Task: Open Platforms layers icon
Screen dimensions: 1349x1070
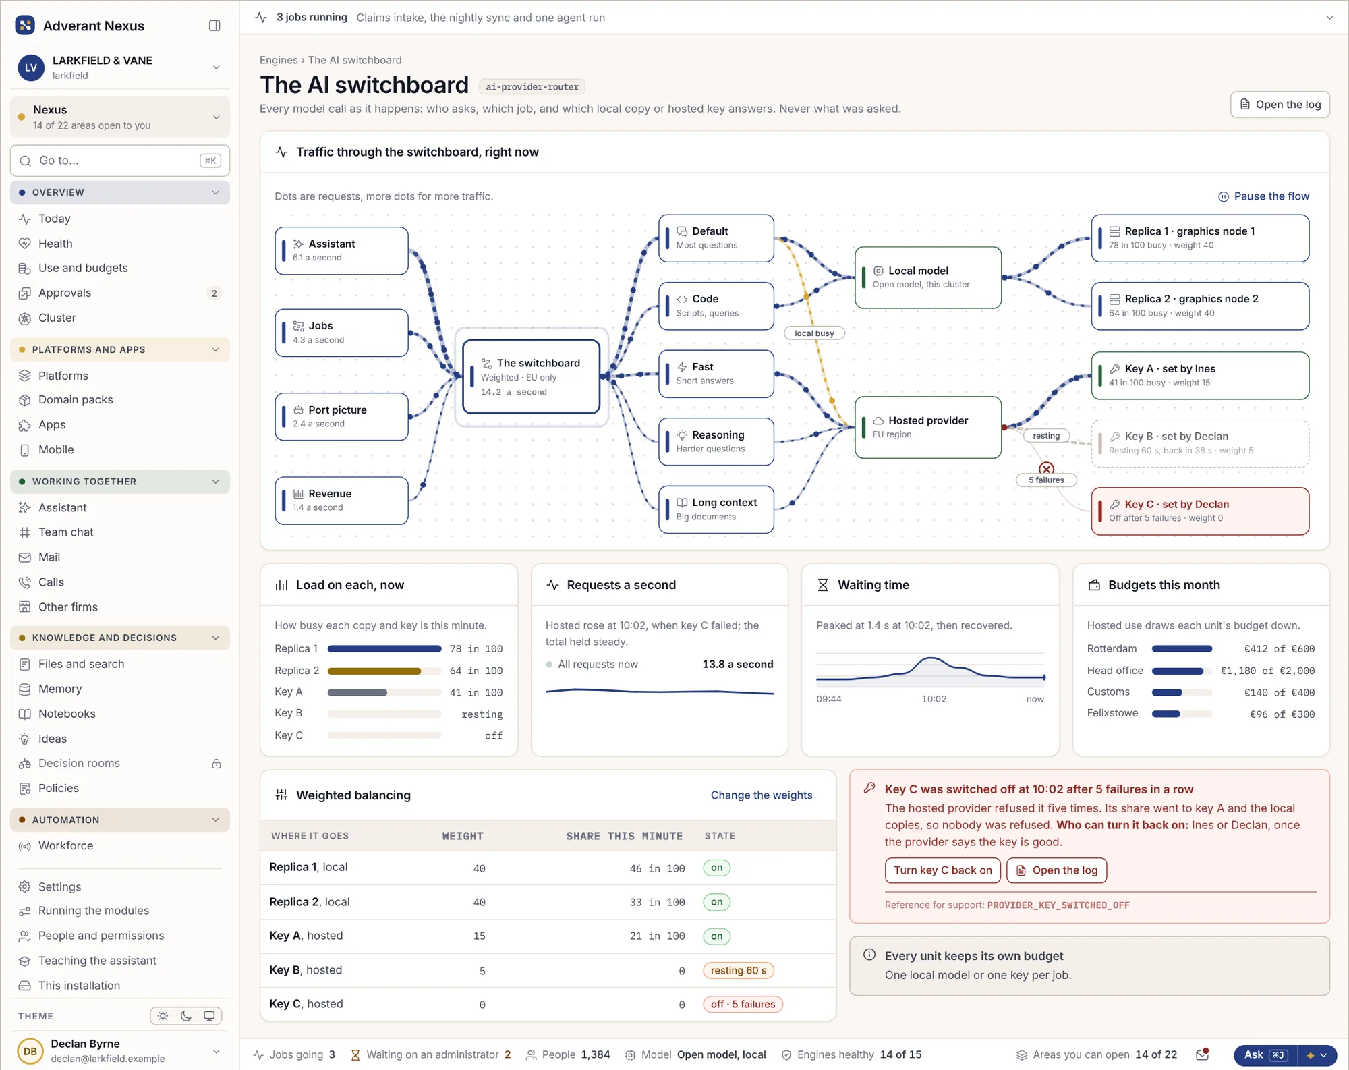Action: [x=25, y=376]
